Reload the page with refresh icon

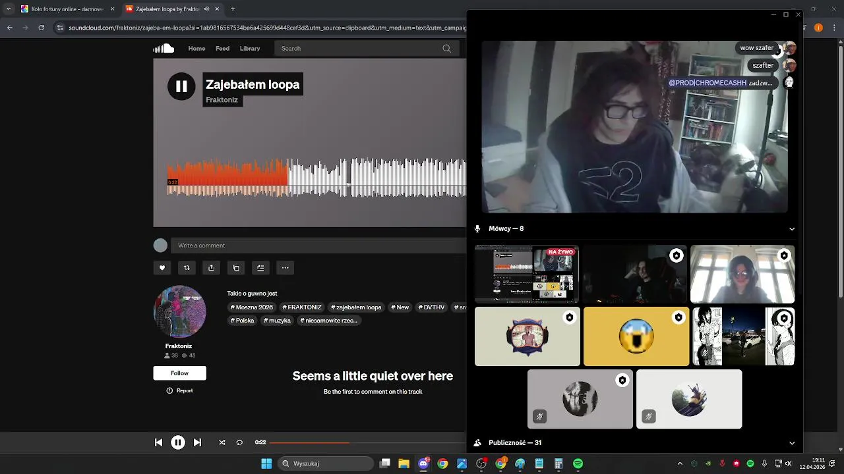(41, 28)
